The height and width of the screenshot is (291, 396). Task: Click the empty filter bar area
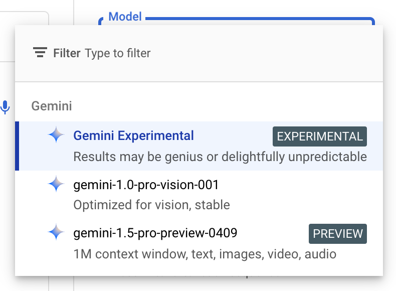coord(265,53)
